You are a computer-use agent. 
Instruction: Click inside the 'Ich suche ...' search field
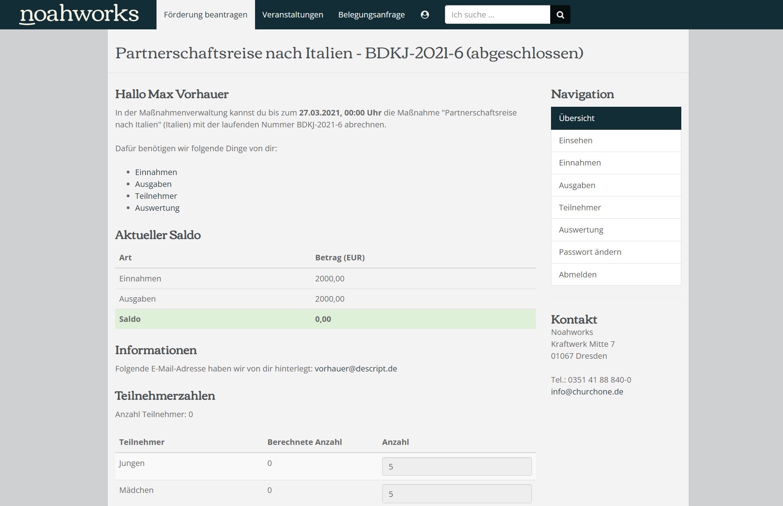tap(497, 14)
